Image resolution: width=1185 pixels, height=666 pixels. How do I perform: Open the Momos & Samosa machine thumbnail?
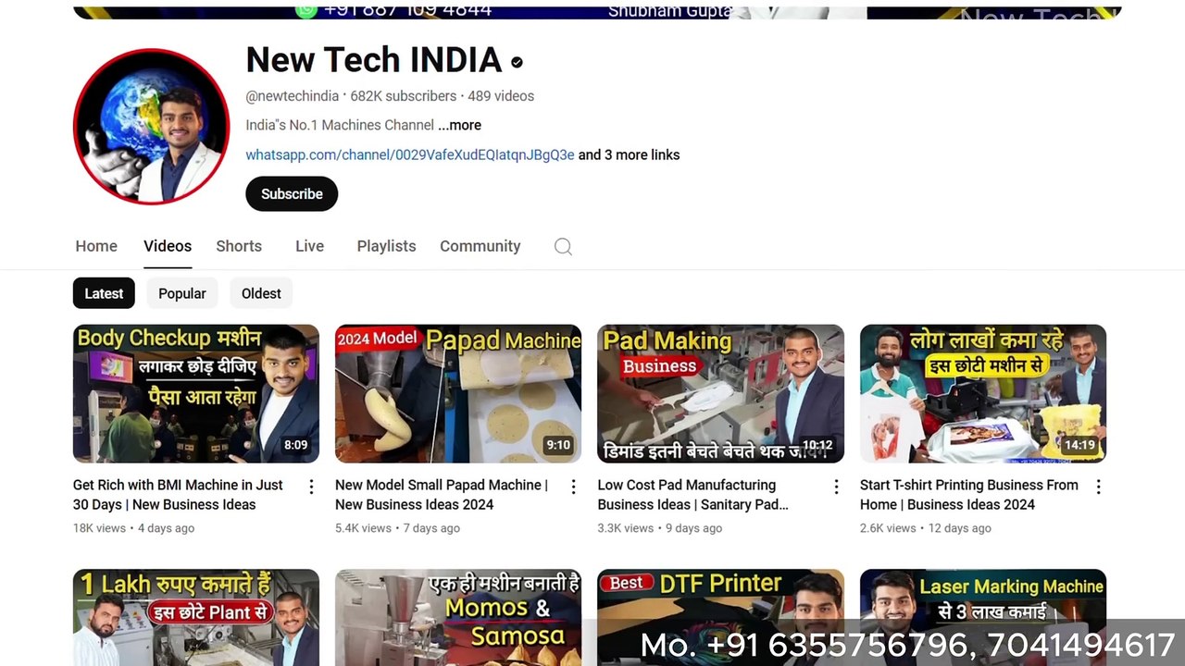click(x=458, y=617)
